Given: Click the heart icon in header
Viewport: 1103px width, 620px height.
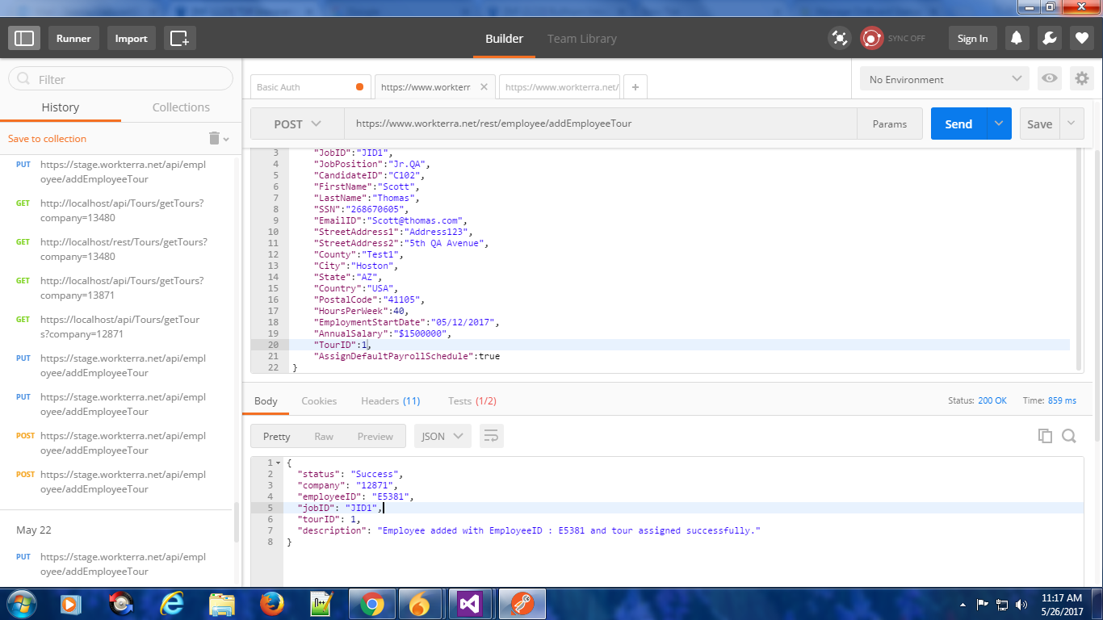Looking at the screenshot, I should [x=1082, y=38].
